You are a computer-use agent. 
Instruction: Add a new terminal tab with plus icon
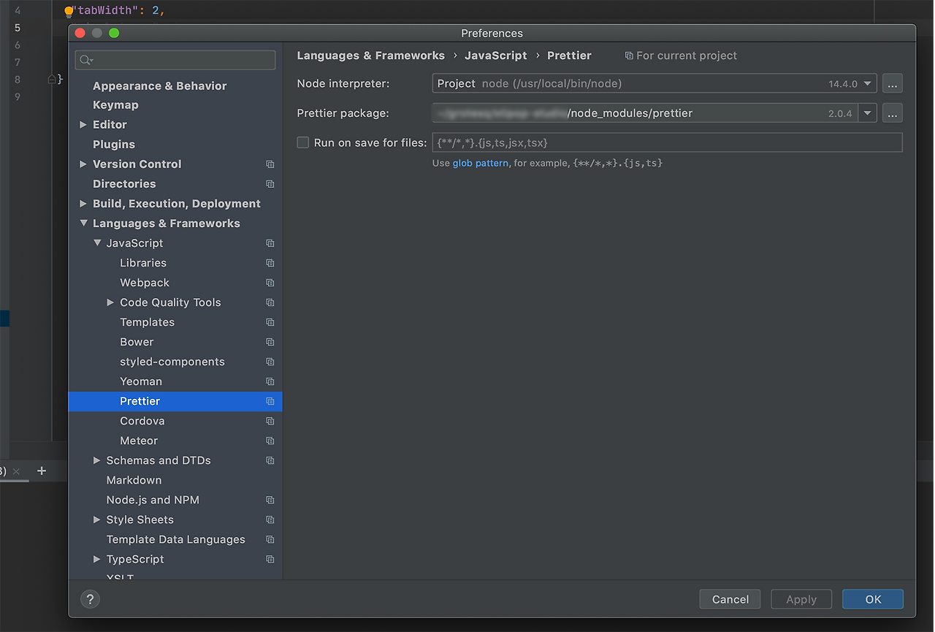click(42, 471)
